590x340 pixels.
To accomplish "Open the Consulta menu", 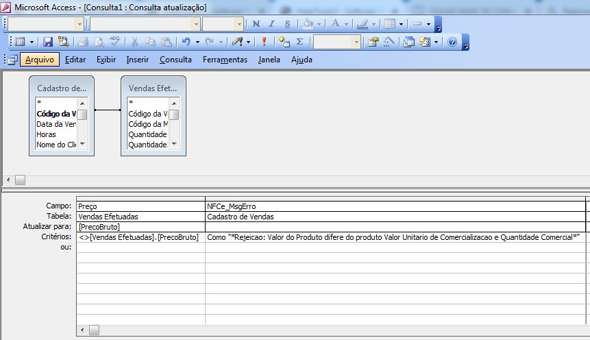I will click(x=175, y=60).
